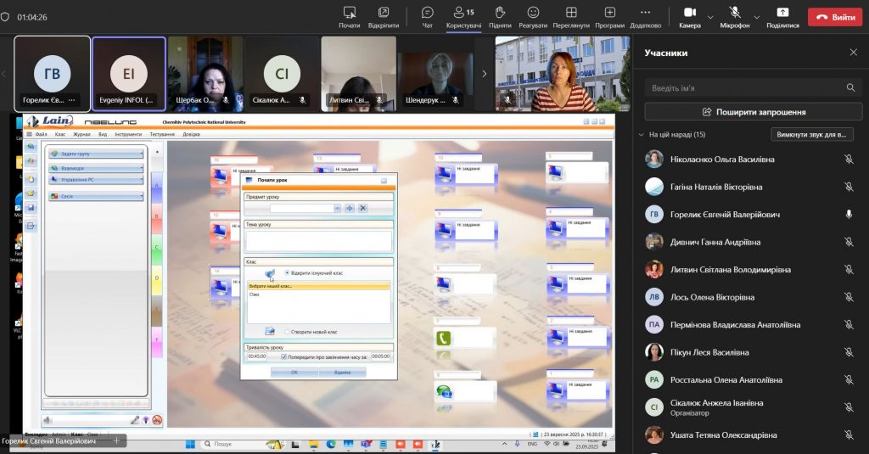Toggle the Мікрофон microphone button

[735, 17]
